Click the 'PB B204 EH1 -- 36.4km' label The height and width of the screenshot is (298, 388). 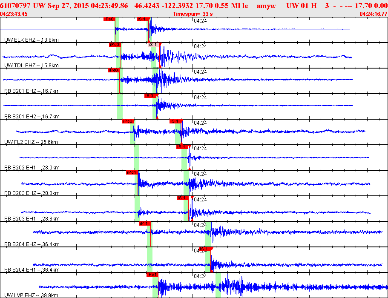(x=32, y=269)
